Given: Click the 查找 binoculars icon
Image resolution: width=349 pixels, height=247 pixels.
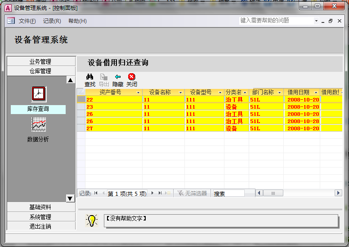Looking at the screenshot, I should (89, 77).
